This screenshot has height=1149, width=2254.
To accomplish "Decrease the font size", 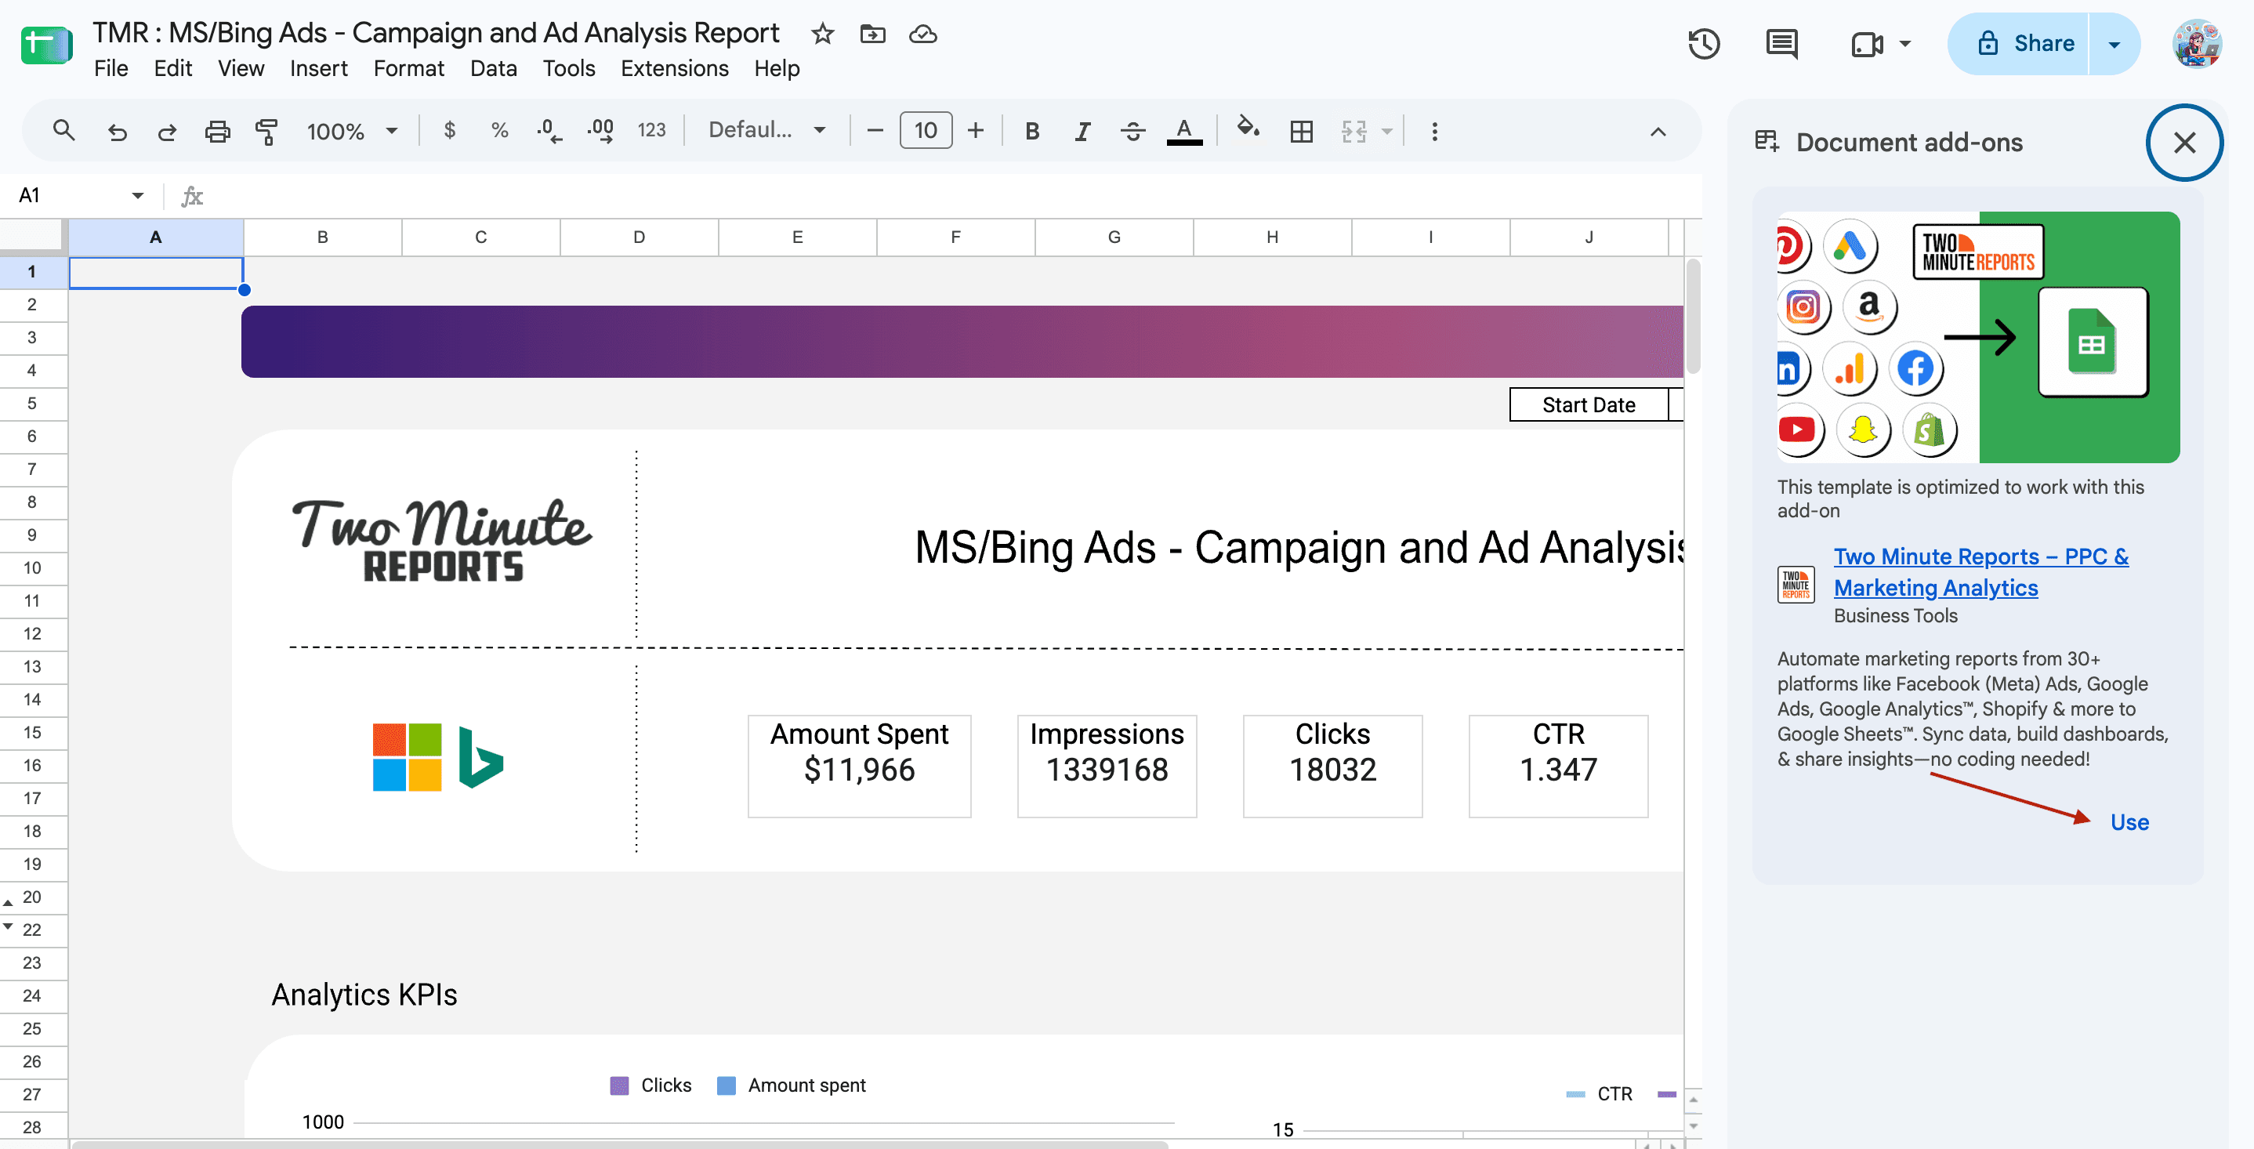I will [x=874, y=131].
